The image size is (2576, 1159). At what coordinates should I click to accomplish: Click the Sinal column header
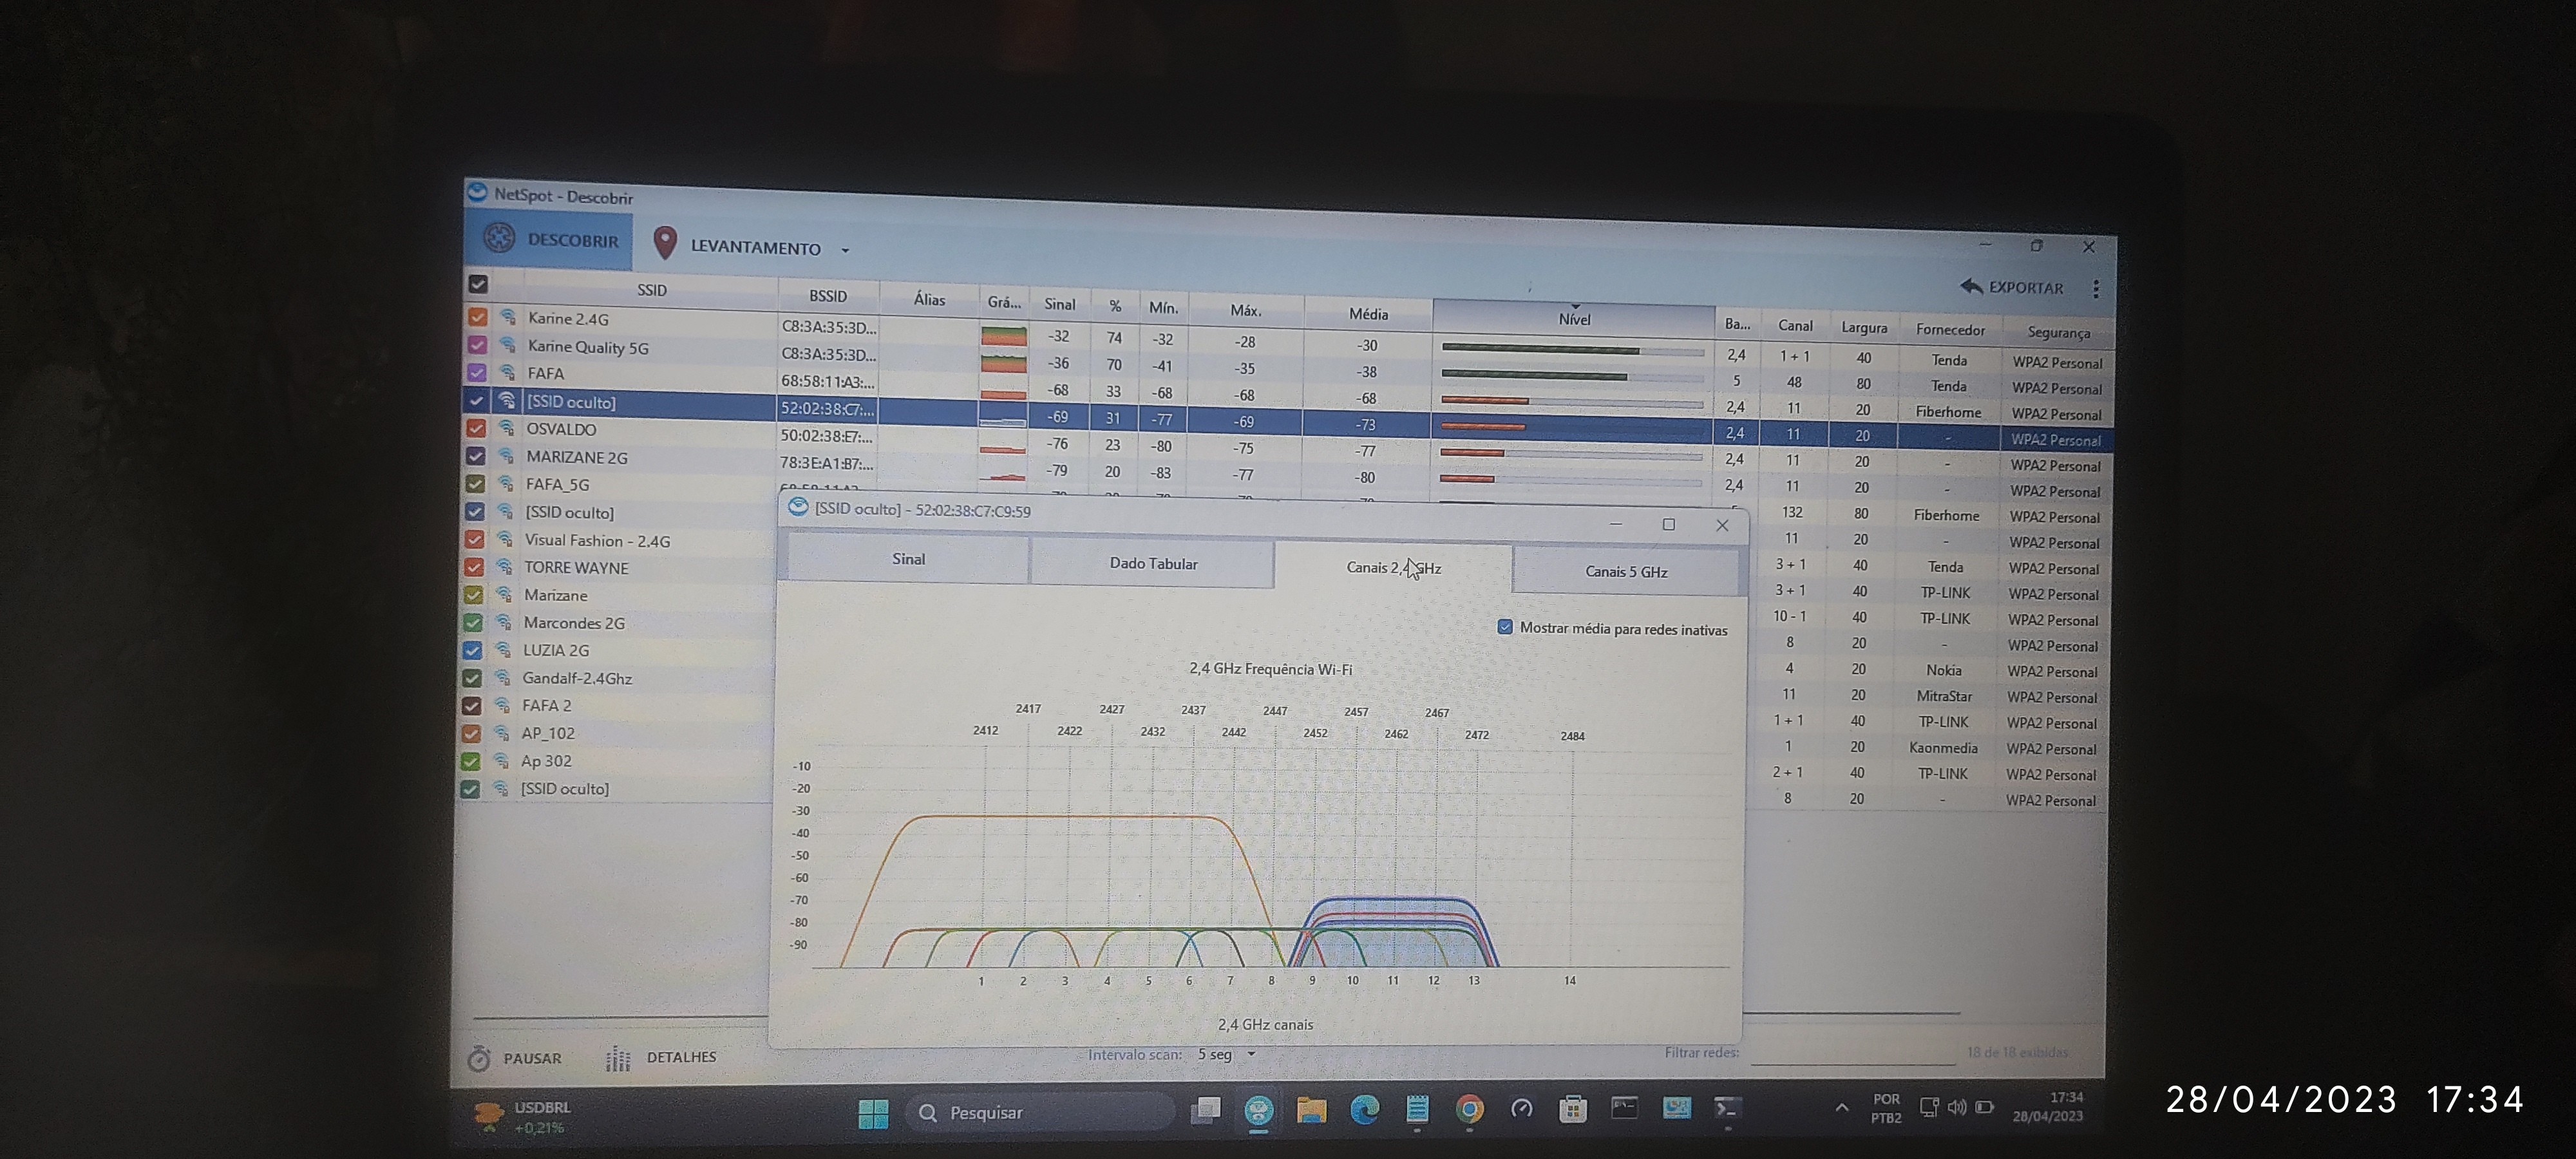1060,304
